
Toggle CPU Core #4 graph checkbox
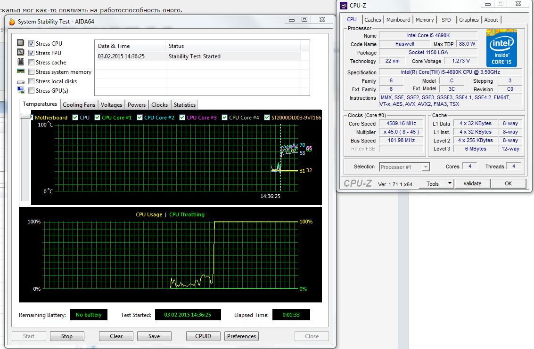click(x=224, y=117)
